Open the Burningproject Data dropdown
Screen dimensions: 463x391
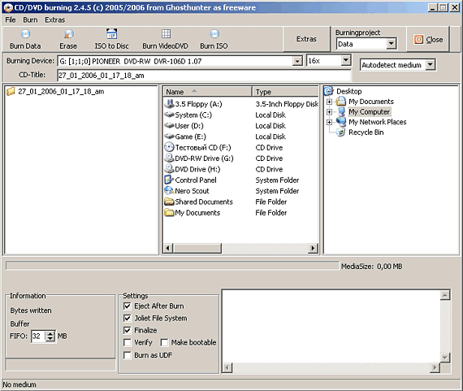[392, 44]
